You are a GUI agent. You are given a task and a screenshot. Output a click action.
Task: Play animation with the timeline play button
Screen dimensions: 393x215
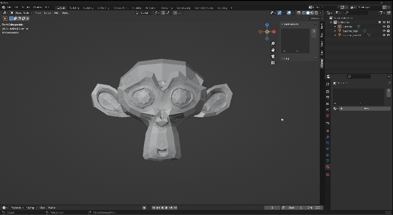(167, 208)
